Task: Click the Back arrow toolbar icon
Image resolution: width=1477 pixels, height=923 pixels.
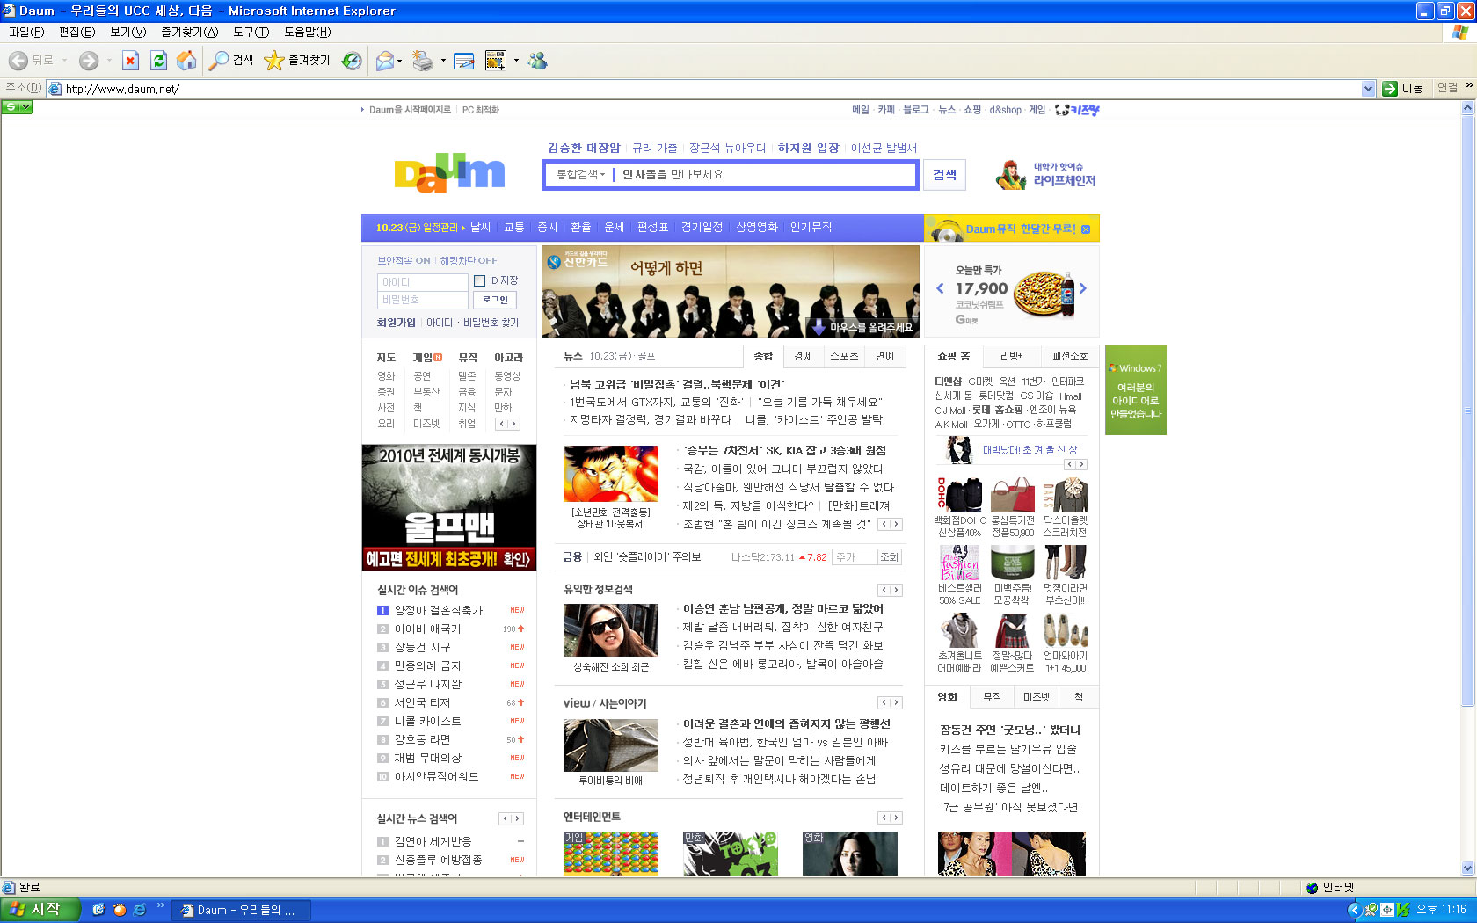Action: [x=18, y=61]
